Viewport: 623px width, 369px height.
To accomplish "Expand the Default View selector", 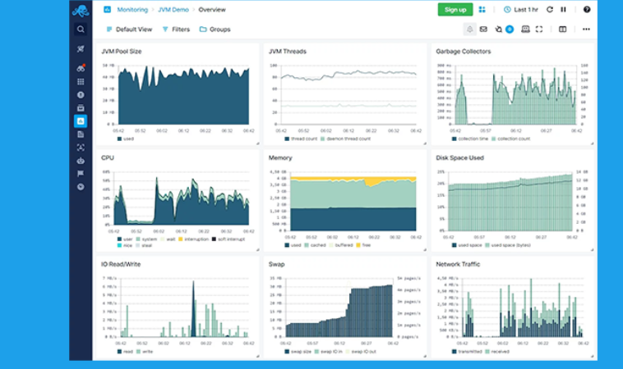I will tap(129, 30).
